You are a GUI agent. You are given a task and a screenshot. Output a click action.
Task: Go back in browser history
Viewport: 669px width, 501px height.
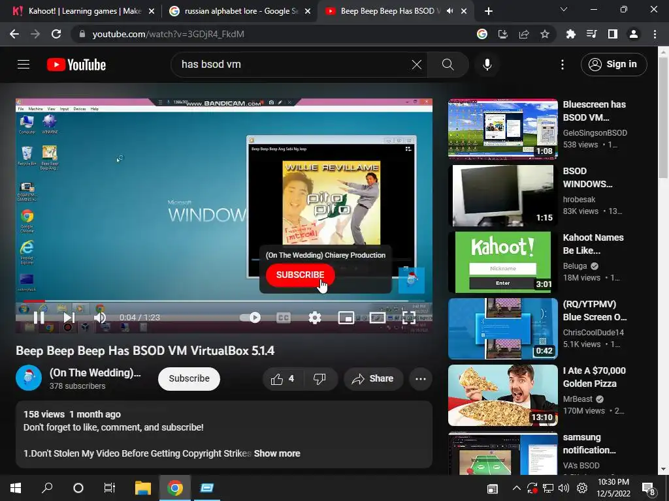[x=14, y=34]
